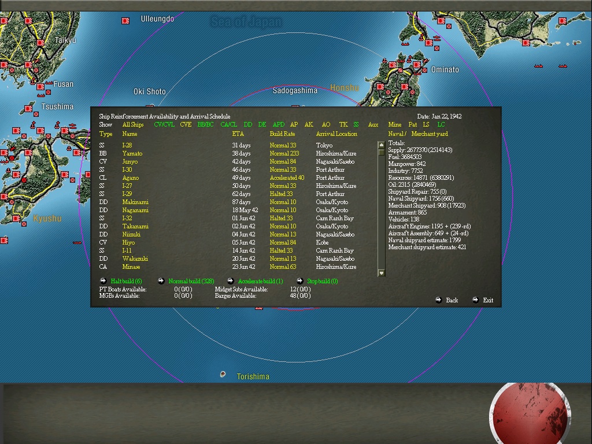The image size is (592, 444).
Task: Click the Normal build arrow icon
Action: (x=161, y=281)
